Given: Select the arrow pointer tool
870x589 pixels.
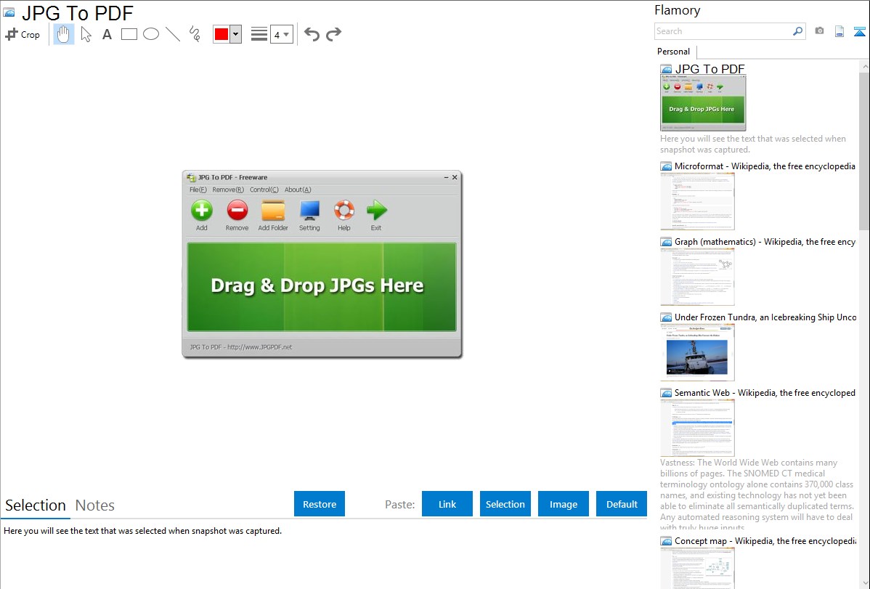Looking at the screenshot, I should [x=86, y=34].
